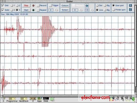
Task: Select the Printer port radio button
Action: (x=113, y=10)
